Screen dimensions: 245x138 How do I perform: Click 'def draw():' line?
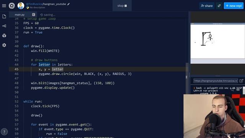click(x=34, y=46)
